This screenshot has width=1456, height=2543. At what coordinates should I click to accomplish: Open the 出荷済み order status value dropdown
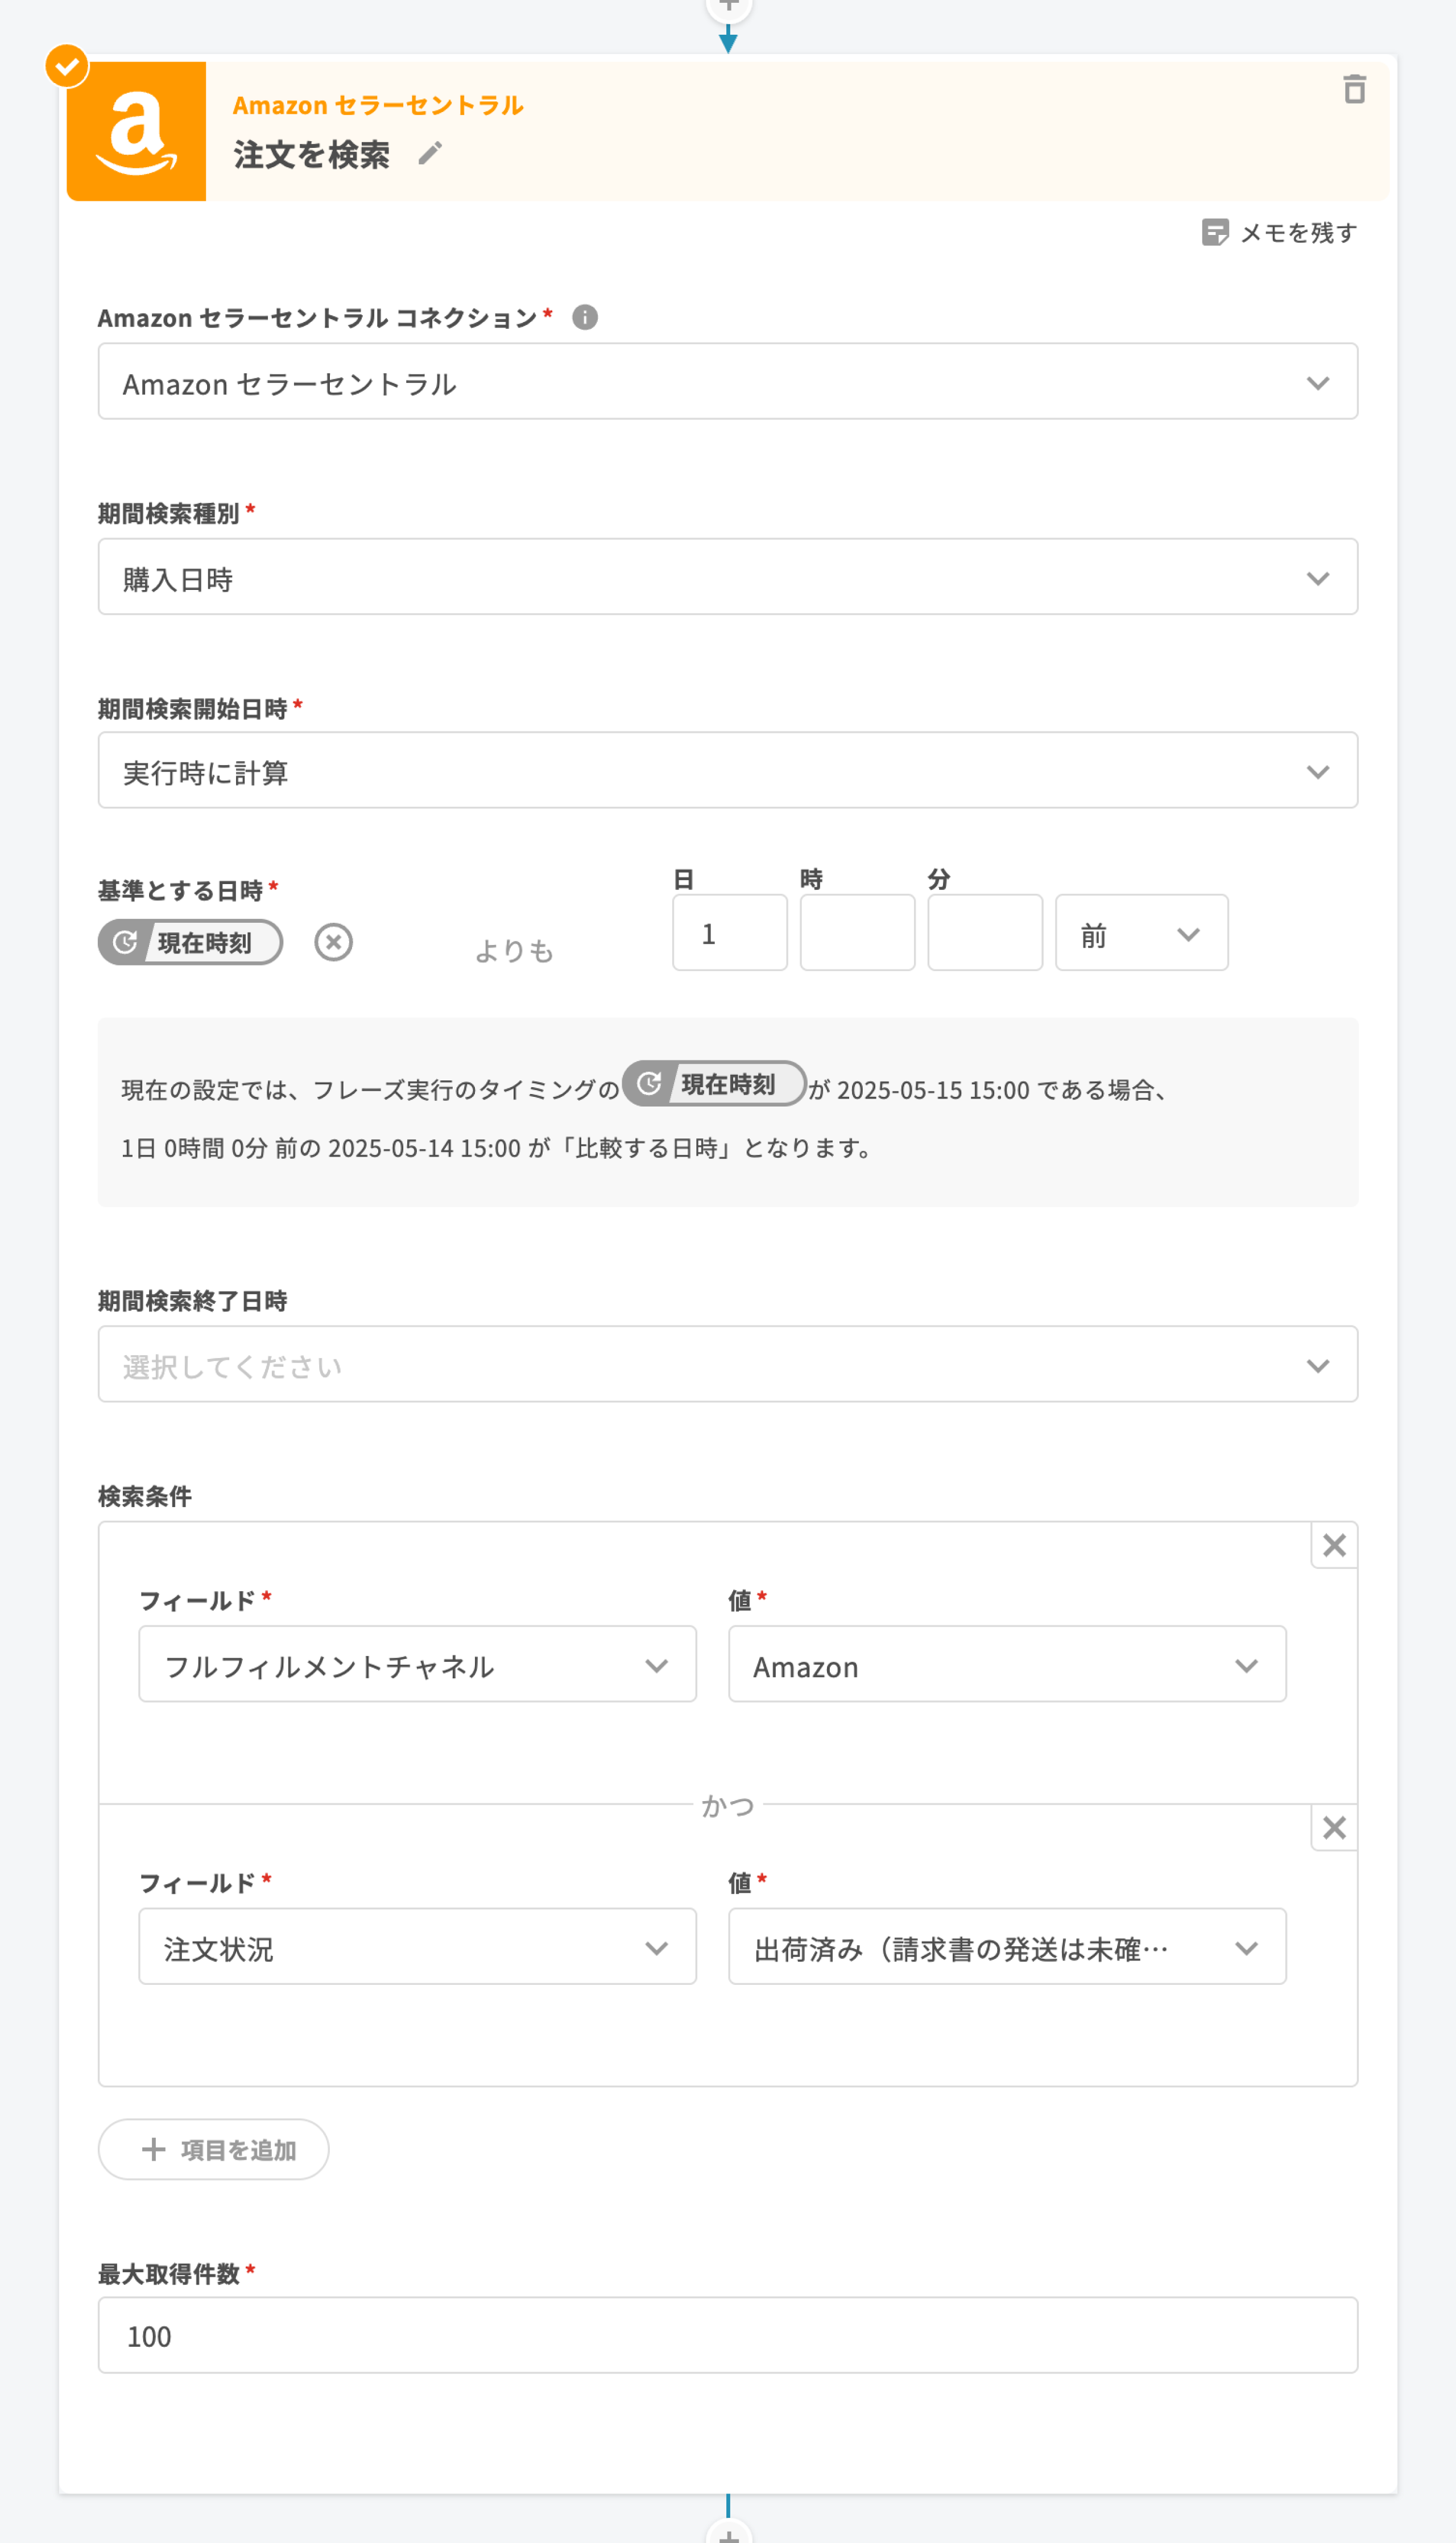point(1006,1947)
